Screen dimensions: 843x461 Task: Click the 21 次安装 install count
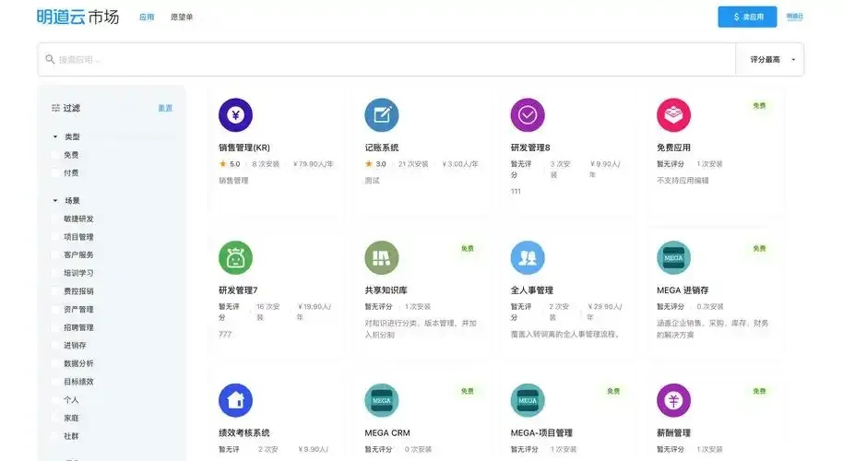pyautogui.click(x=413, y=164)
